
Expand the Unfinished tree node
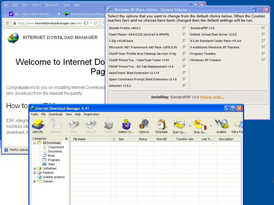(35, 169)
